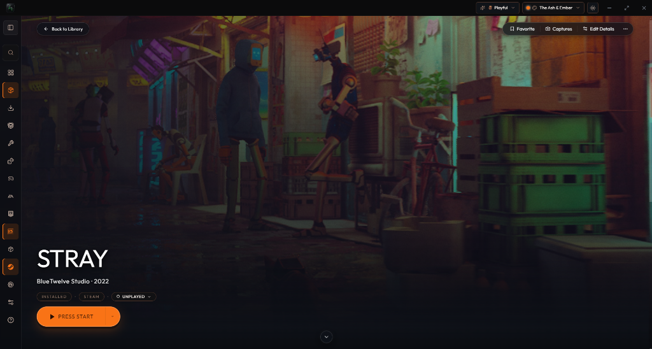The height and width of the screenshot is (349, 652).
Task: Click the Installed tag
Action: pyautogui.click(x=54, y=297)
